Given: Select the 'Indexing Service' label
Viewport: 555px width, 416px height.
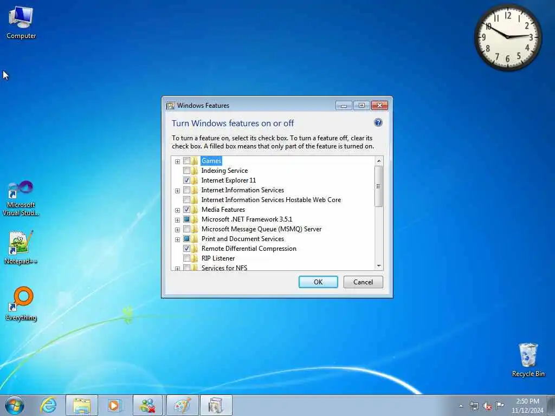Looking at the screenshot, I should pos(224,171).
